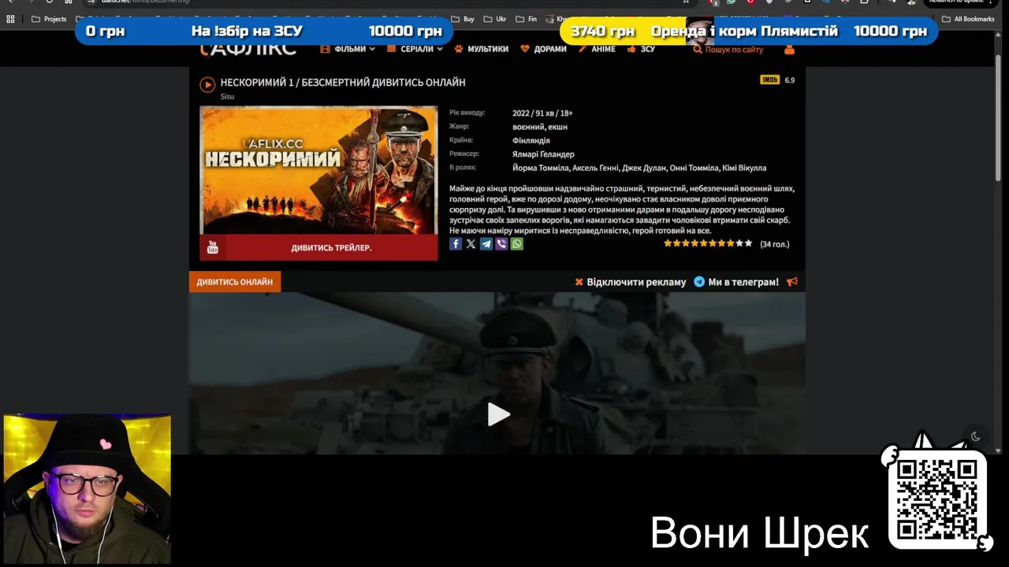Share the movie via WhatsApp
This screenshot has width=1009, height=567.
point(517,244)
